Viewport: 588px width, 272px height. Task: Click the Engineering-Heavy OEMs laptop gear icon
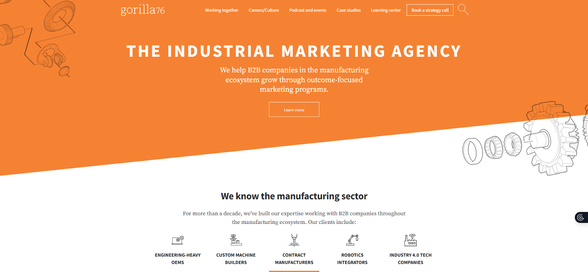[x=178, y=240]
